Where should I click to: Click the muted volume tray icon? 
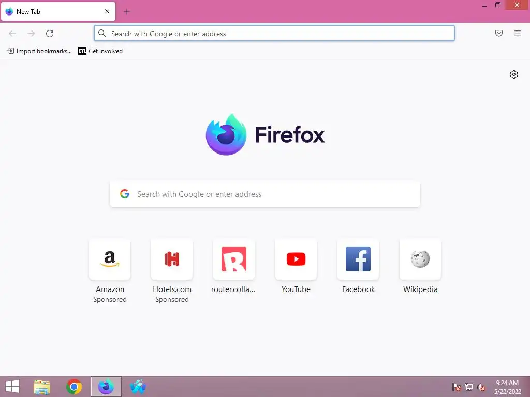pos(481,387)
